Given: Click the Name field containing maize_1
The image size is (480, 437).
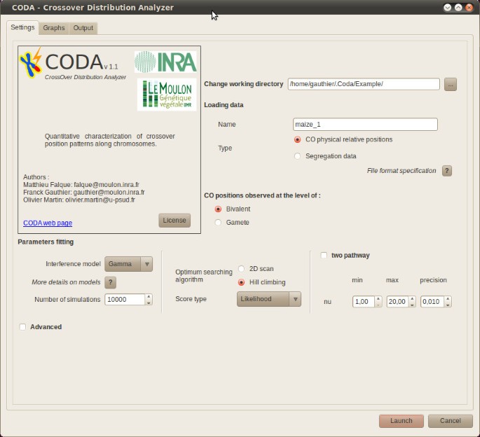Looking at the screenshot, I should [364, 125].
